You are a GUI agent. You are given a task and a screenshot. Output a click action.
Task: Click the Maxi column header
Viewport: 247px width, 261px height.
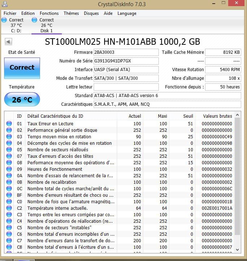click(156, 116)
